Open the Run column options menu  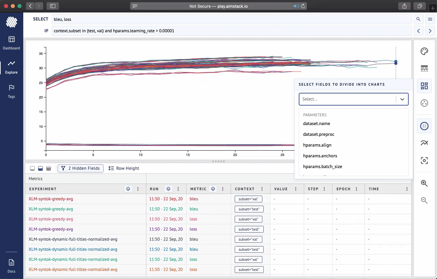click(x=178, y=189)
